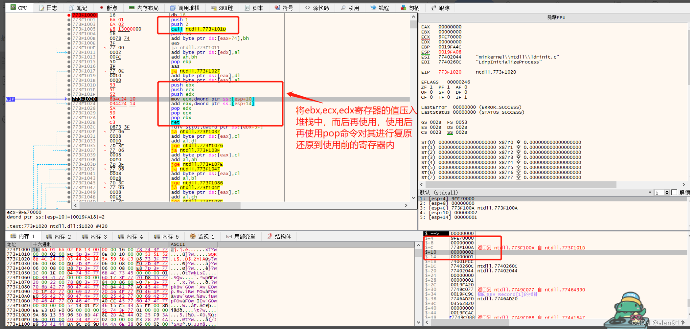Switch to the 内存 1 dump tab
Viewport: 690px width, 329px height.
click(x=23, y=236)
